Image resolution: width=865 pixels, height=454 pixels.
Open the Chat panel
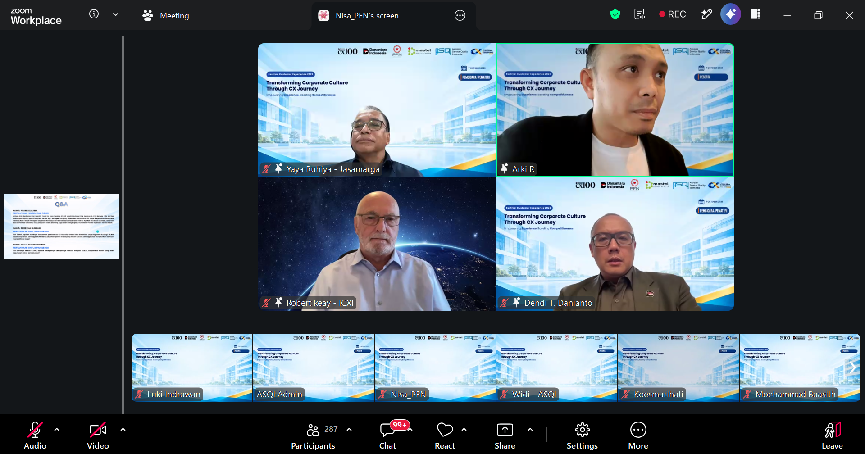387,435
